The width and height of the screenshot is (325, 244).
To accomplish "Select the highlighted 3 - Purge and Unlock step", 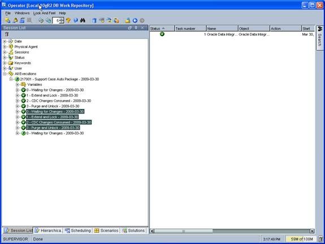I will coord(53,128).
